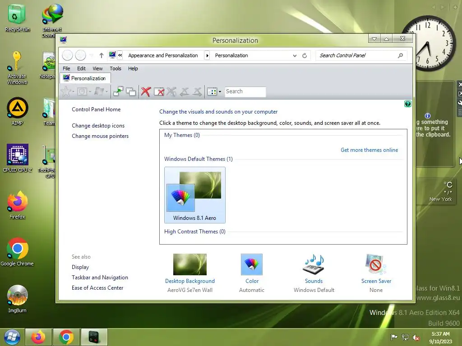
Task: Open the Help menu
Action: click(133, 68)
